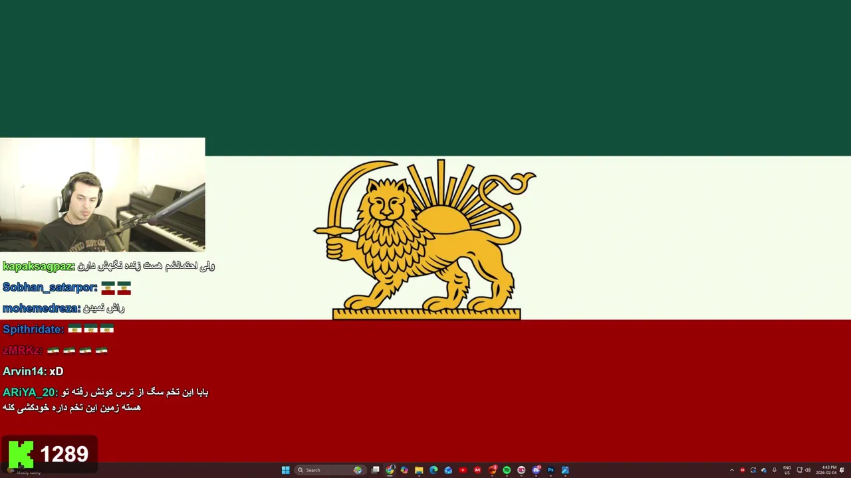Click the taskbar Search box
Image resolution: width=851 pixels, height=478 pixels.
point(330,470)
